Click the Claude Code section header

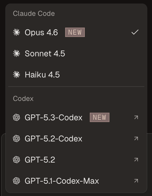(x=34, y=13)
